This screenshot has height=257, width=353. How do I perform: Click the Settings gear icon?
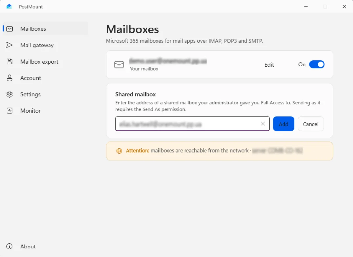point(10,94)
